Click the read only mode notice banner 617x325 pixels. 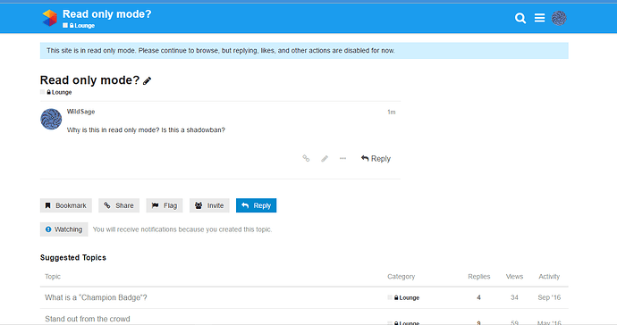(x=304, y=51)
